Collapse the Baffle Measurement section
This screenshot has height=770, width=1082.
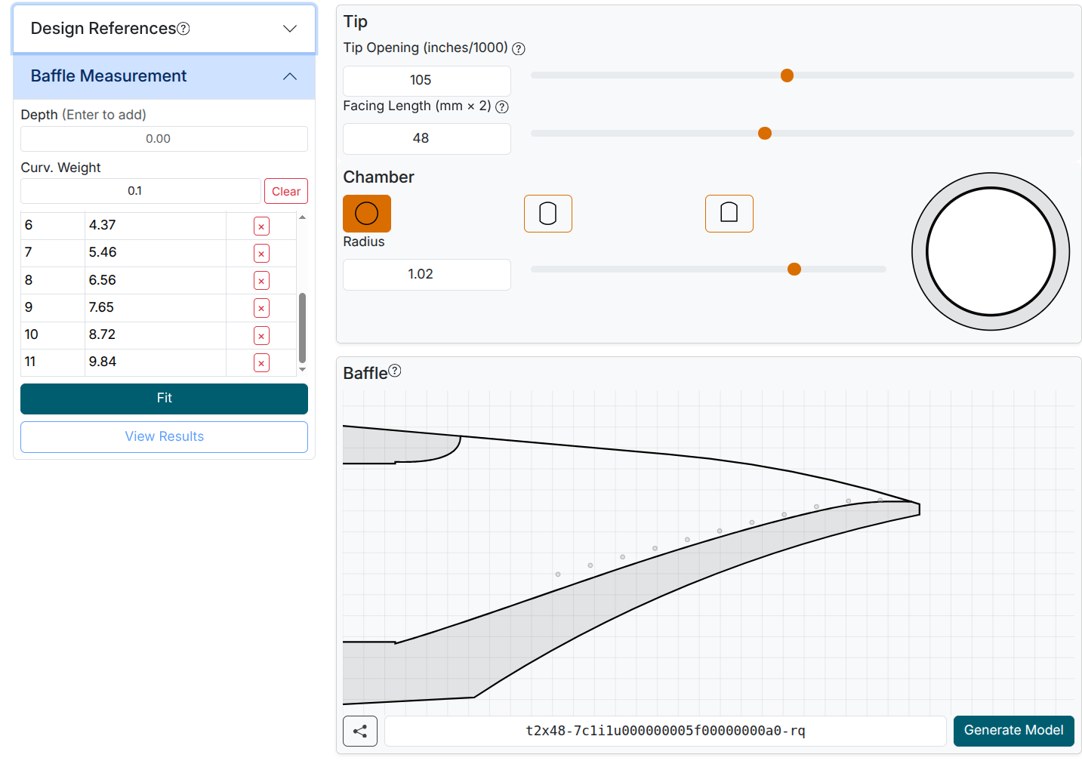[164, 76]
